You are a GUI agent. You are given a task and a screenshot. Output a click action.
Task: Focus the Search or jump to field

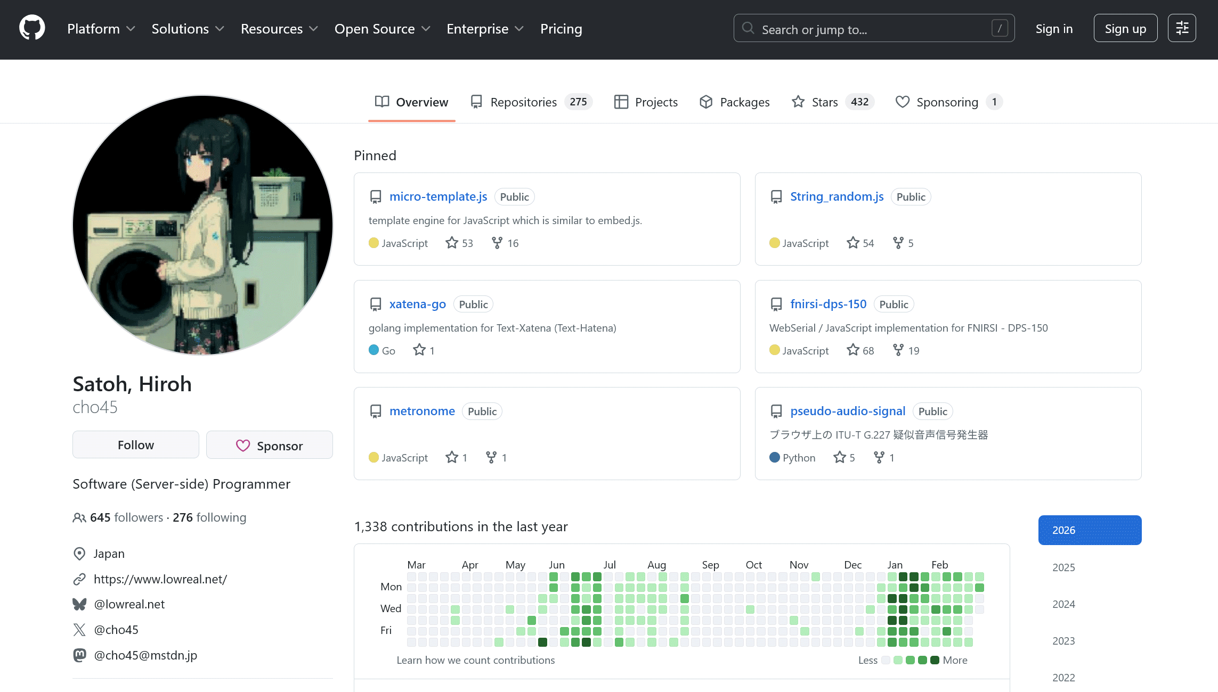[874, 29]
